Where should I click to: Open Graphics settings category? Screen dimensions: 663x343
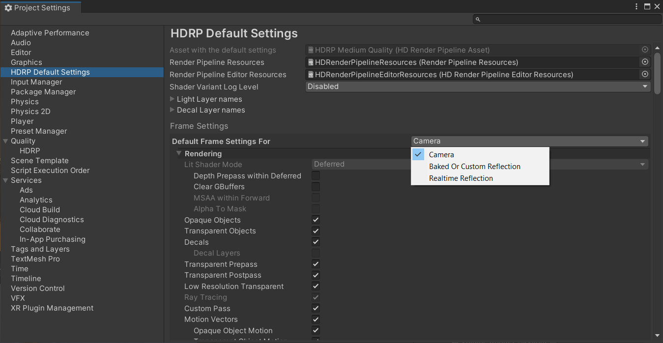click(x=27, y=62)
